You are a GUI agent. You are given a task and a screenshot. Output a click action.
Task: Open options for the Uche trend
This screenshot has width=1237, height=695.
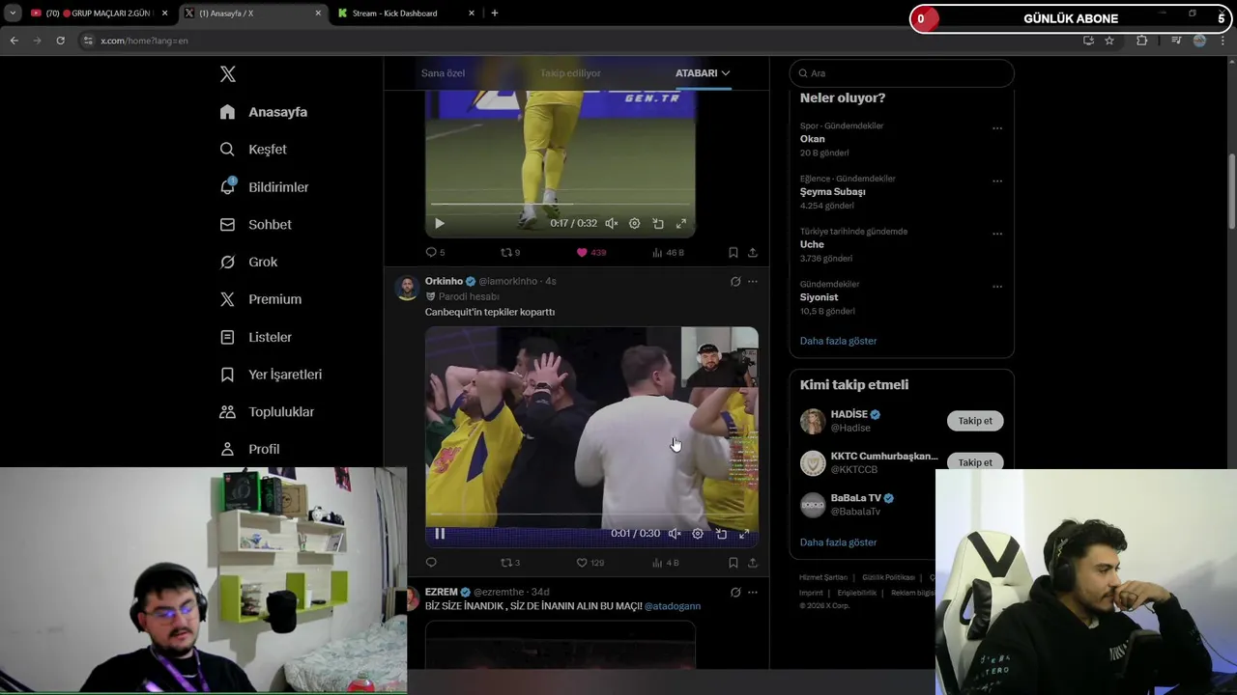click(x=997, y=234)
